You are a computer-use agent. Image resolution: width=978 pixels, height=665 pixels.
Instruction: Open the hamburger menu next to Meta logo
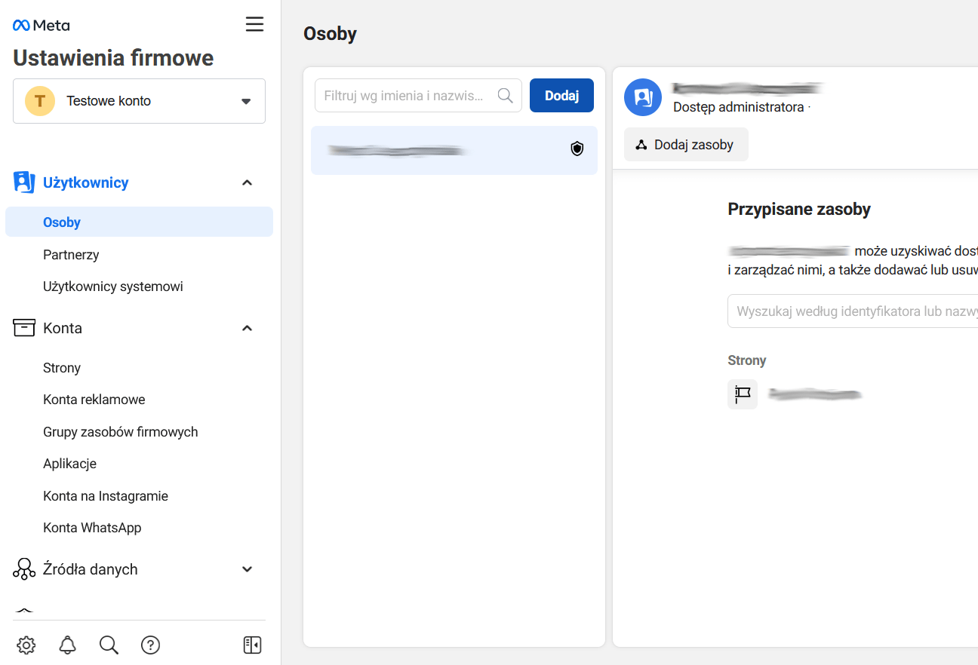click(254, 24)
